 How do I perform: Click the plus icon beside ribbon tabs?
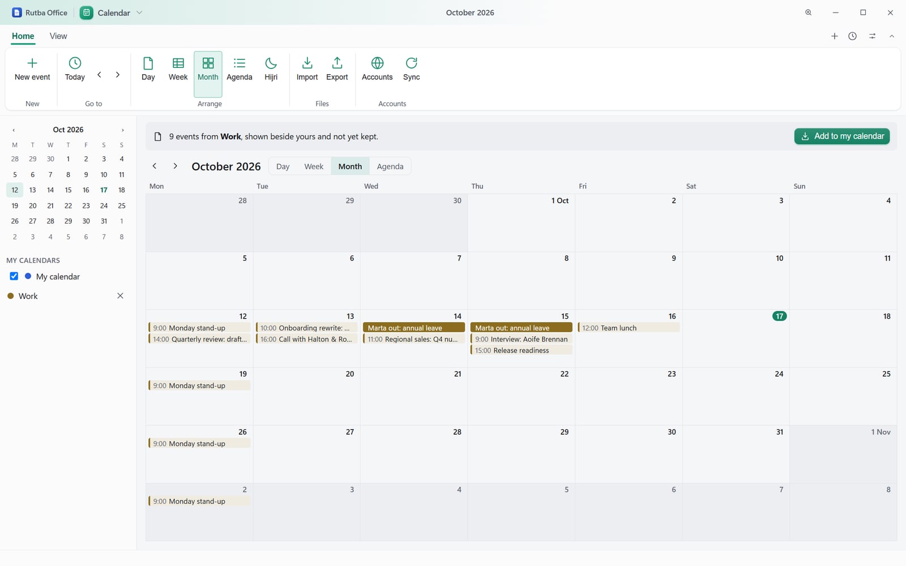pyautogui.click(x=834, y=36)
